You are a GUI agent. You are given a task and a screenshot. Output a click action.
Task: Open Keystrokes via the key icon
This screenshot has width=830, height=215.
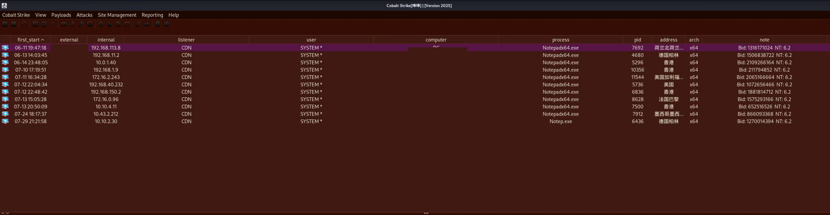81,24
